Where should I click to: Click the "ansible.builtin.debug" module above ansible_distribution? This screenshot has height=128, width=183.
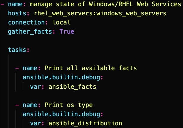pyautogui.click(x=61, y=114)
